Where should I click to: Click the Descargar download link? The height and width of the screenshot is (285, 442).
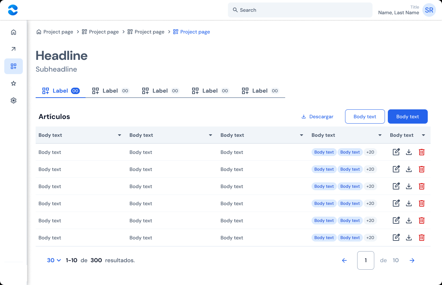(x=317, y=116)
